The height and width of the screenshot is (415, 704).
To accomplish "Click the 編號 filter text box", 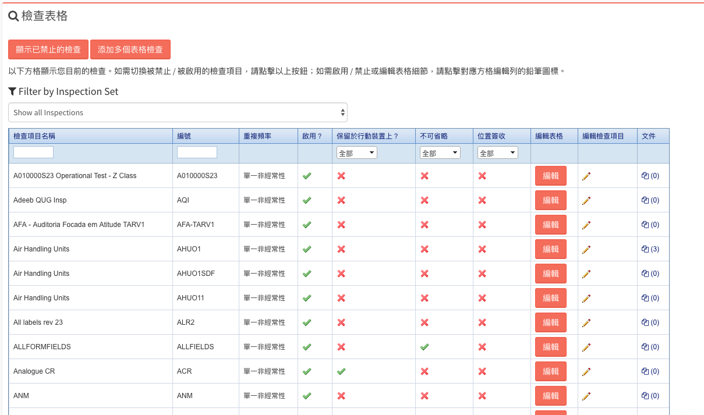I will [197, 152].
